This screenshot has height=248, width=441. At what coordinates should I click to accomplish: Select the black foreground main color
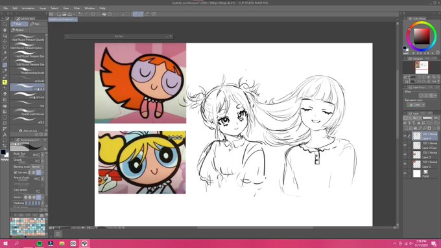3,152
